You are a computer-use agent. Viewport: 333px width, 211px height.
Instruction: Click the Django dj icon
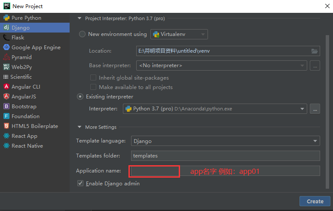pos(6,27)
